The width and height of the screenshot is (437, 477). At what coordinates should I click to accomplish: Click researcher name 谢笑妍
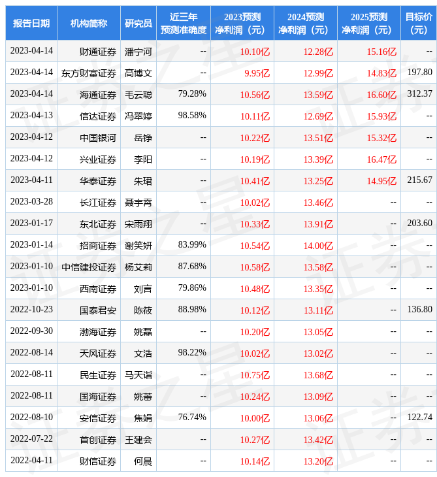click(138, 246)
